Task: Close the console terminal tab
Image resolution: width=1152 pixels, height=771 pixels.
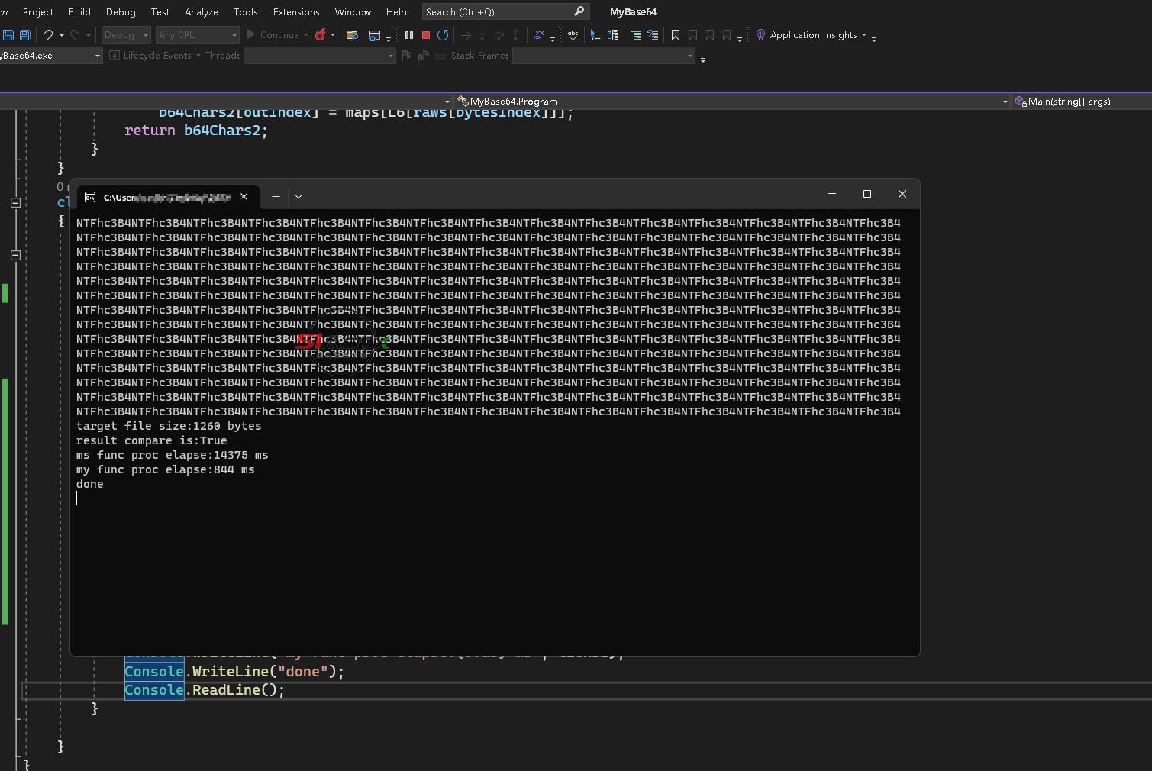Action: tap(244, 197)
